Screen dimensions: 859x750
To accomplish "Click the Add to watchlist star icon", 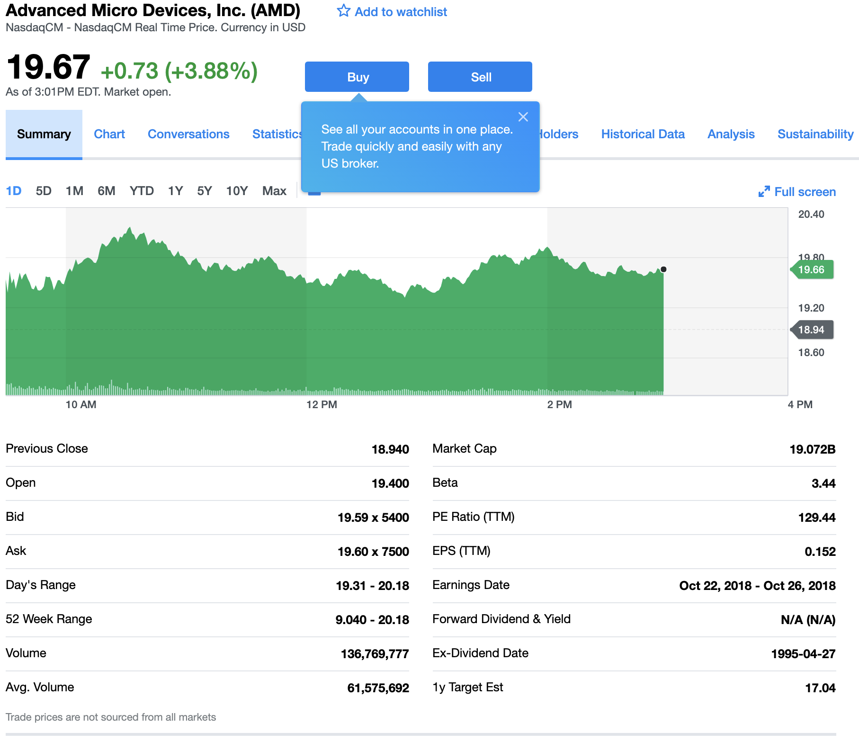I will 344,11.
